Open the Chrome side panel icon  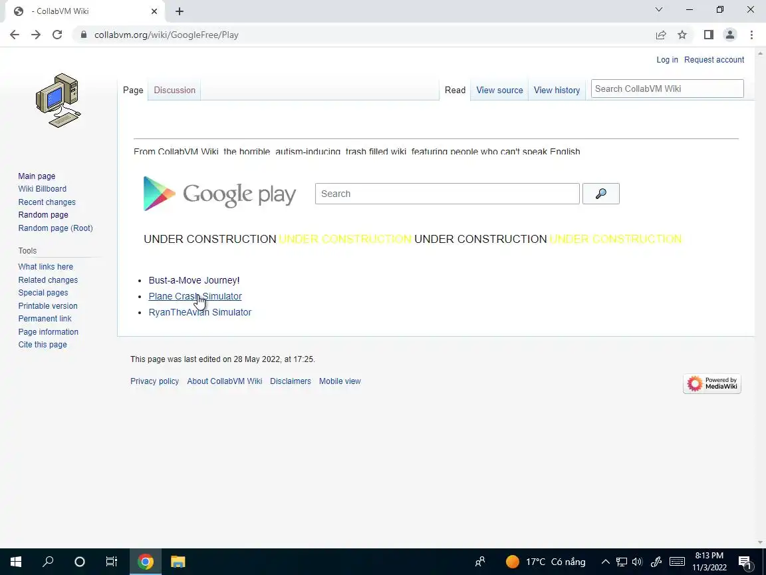coord(709,35)
